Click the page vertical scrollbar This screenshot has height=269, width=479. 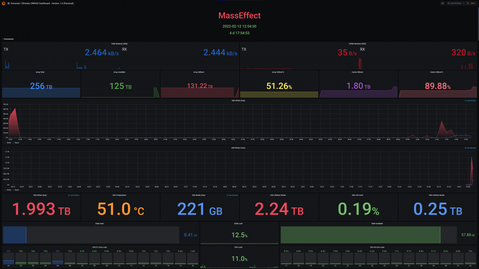click(x=478, y=24)
